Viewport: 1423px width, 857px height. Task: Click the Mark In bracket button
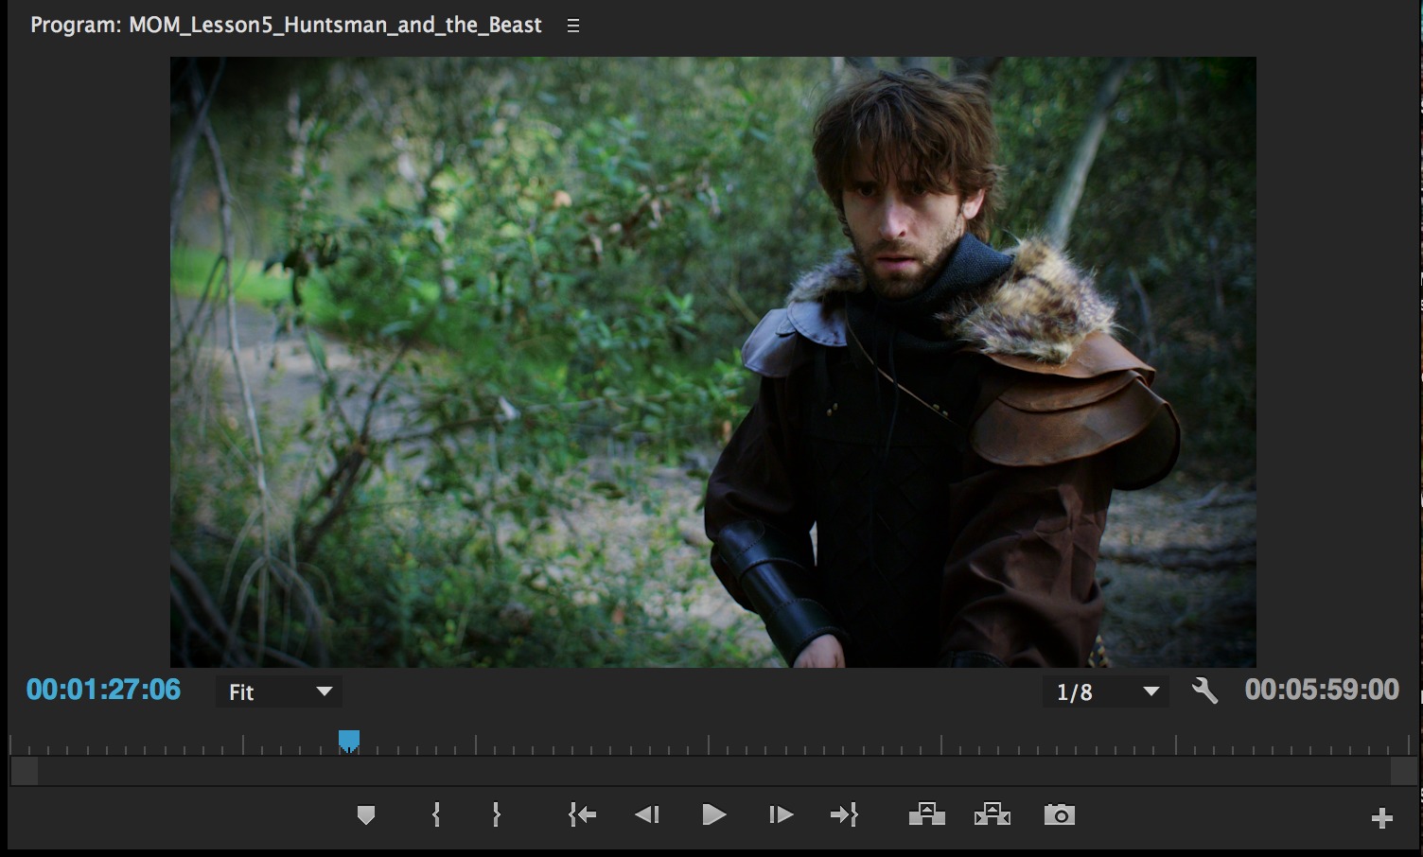pos(436,814)
